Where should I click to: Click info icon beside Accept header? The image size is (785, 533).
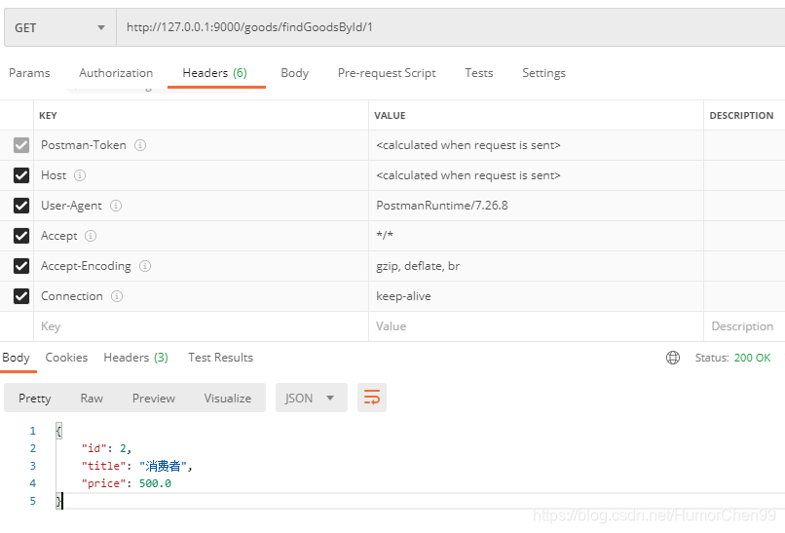91,236
